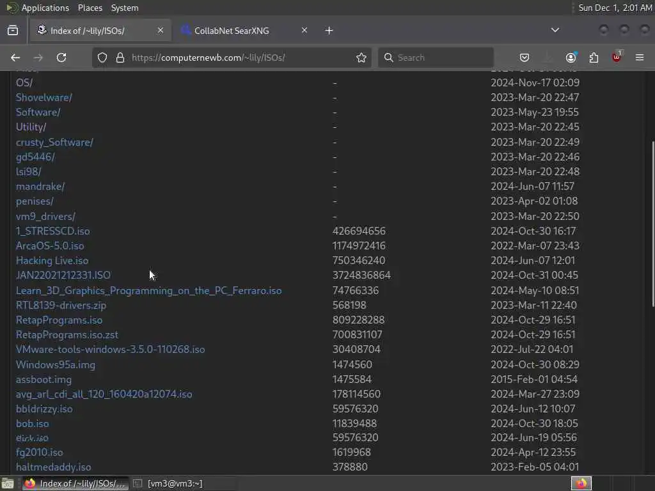This screenshot has height=491, width=655.
Task: Click the show desktop icon in taskbar
Action: point(8,483)
